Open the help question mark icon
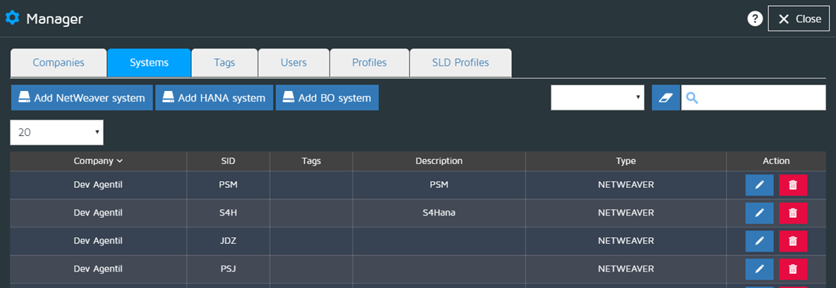836x288 pixels. 755,19
